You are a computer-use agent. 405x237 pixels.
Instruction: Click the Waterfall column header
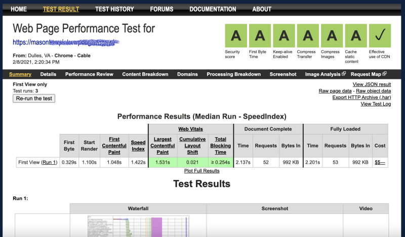(x=138, y=208)
